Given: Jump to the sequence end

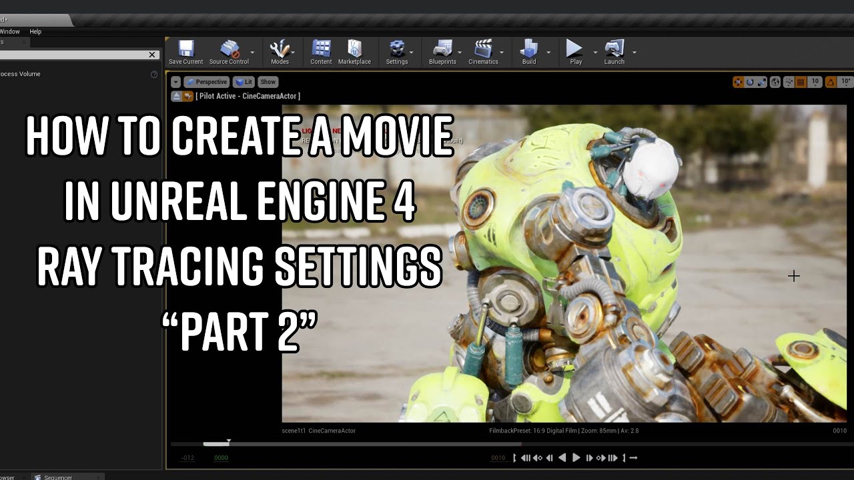Looking at the screenshot, I should [612, 458].
